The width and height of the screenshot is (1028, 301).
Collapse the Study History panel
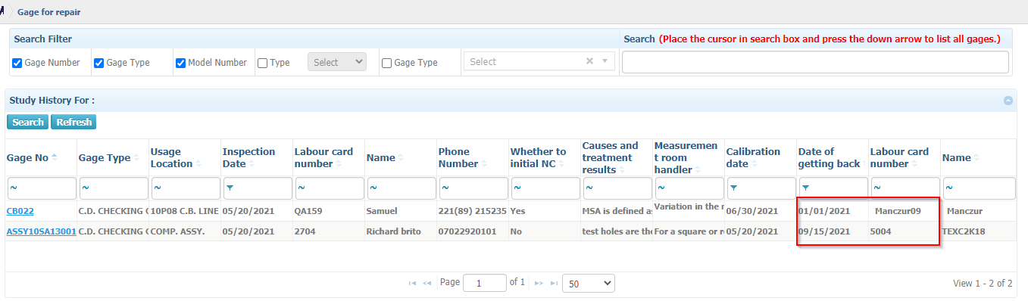point(1008,101)
